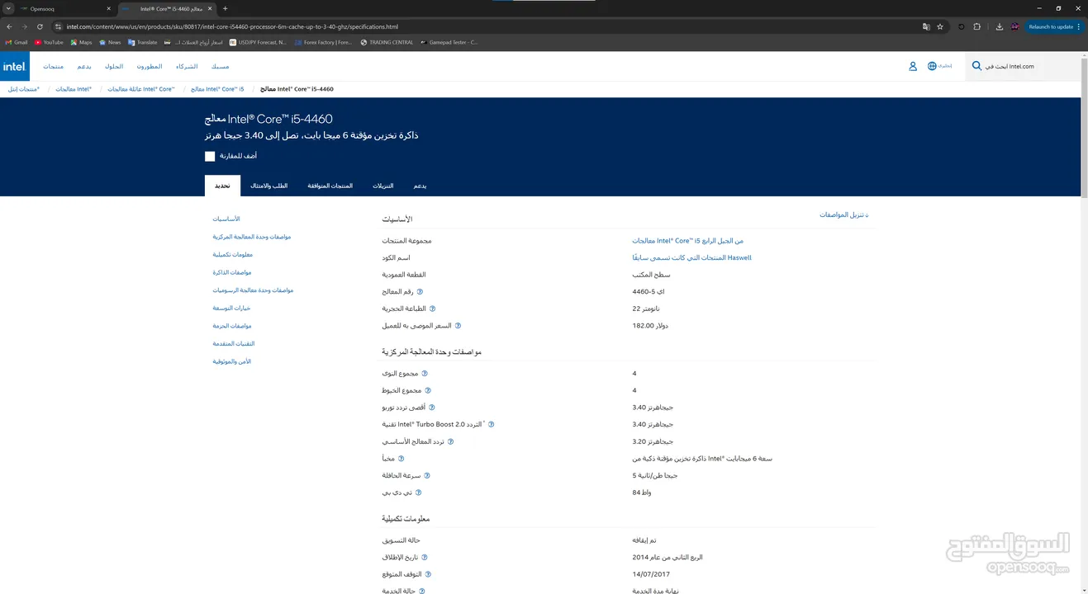1088x594 pixels.
Task: Close the Intel Core i5-4460 tab
Action: point(210,9)
